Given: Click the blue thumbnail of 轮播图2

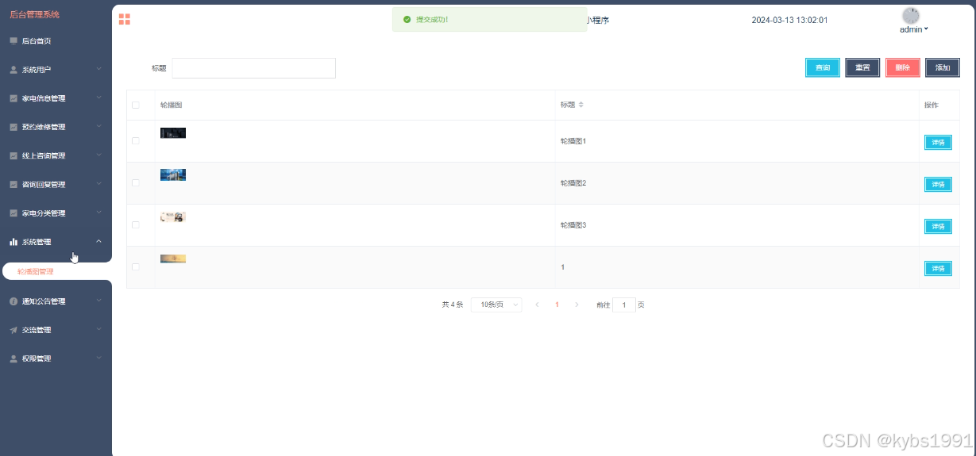Looking at the screenshot, I should 173,174.
